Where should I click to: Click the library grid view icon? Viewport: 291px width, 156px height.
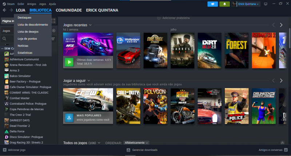point(53,21)
